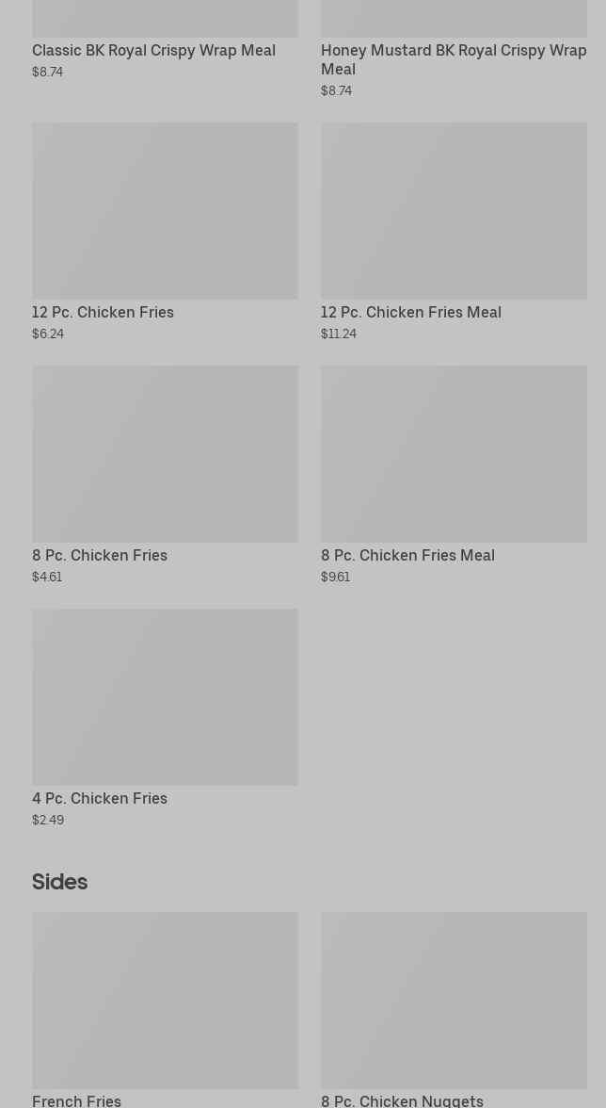Select 12 Pc. Chicken Fries Meal title

[x=411, y=313]
